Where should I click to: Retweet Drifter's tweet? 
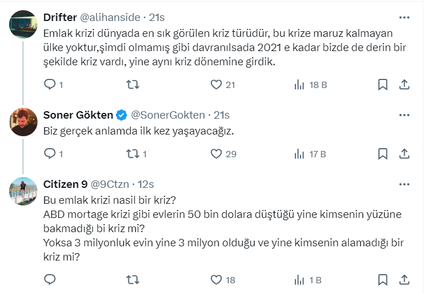tap(132, 85)
